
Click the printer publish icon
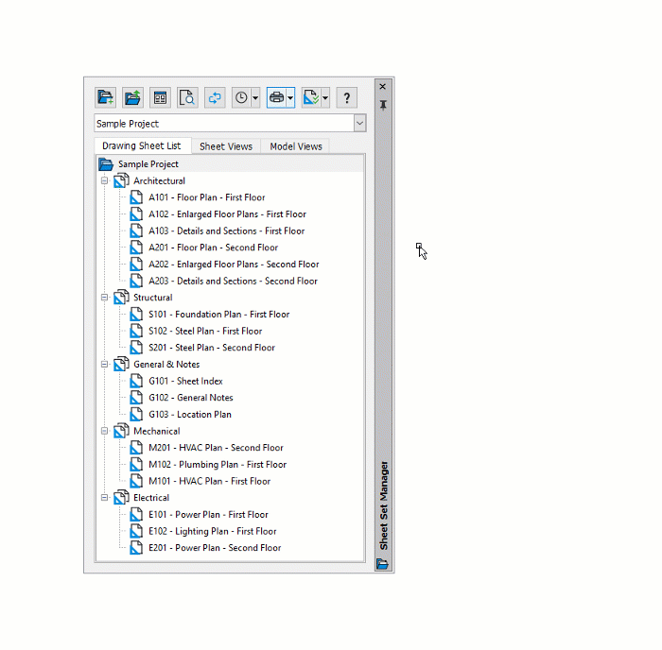276,97
